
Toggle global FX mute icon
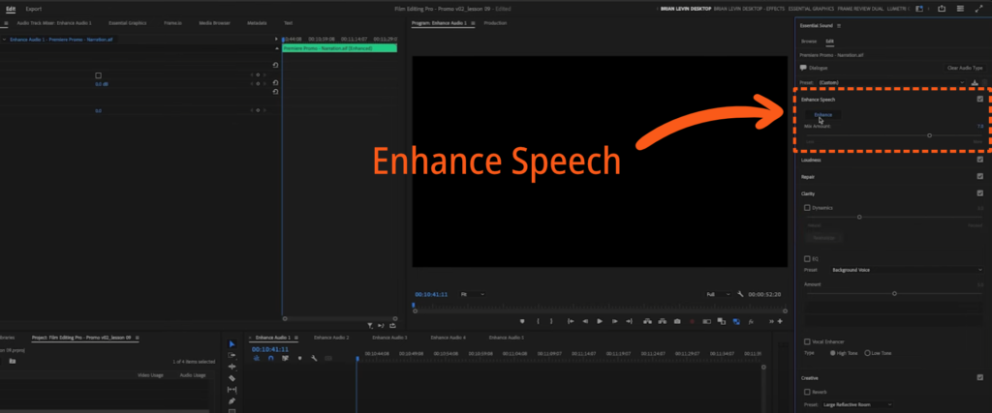(x=751, y=321)
